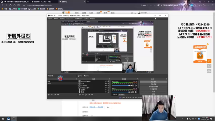Toggle lock on 邀请码 source
Screen dimensions: 215x121
[x=108, y=90]
